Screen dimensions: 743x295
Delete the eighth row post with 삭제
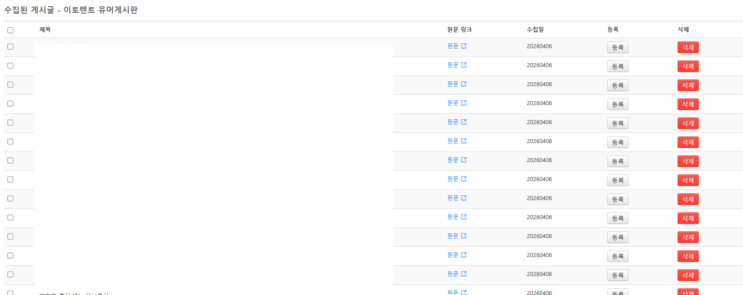[x=688, y=180]
